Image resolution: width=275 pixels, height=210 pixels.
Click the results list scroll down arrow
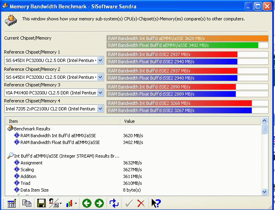tap(264, 192)
